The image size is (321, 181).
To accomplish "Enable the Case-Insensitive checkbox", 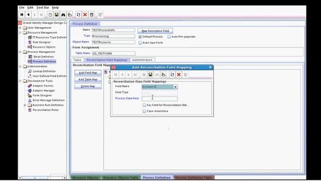I will point(144,111).
